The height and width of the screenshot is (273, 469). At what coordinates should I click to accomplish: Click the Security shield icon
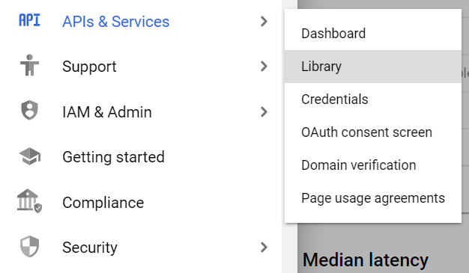[30, 247]
